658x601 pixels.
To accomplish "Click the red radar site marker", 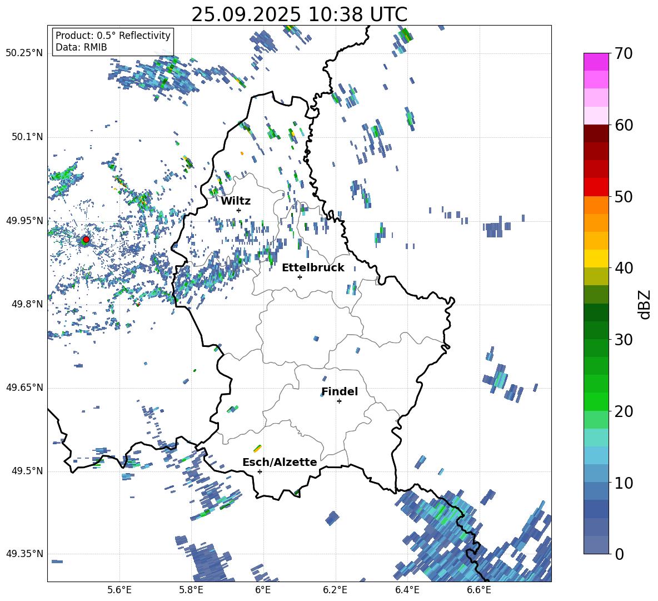I will tap(86, 240).
